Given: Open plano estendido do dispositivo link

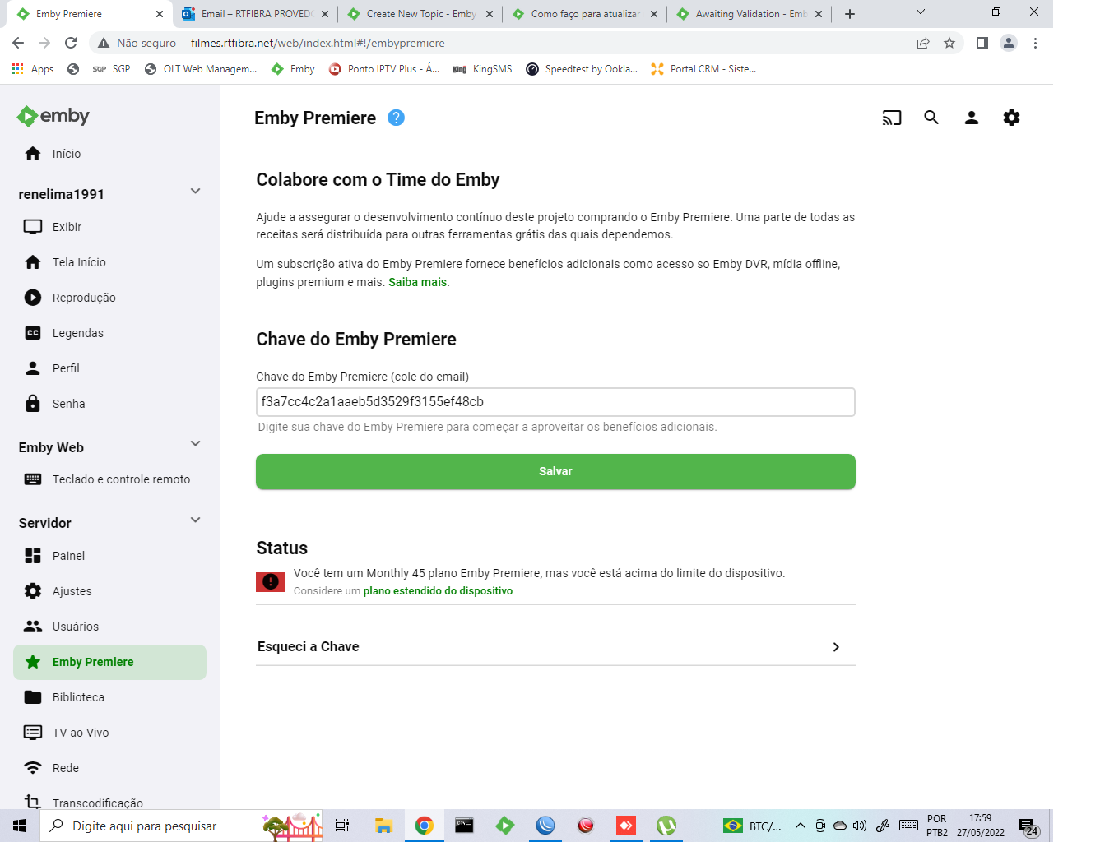Looking at the screenshot, I should [438, 591].
